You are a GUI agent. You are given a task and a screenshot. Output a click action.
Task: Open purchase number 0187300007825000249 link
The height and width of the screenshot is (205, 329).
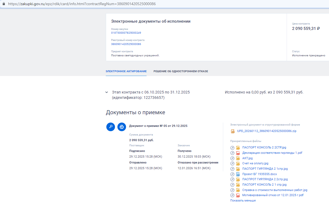(x=126, y=33)
